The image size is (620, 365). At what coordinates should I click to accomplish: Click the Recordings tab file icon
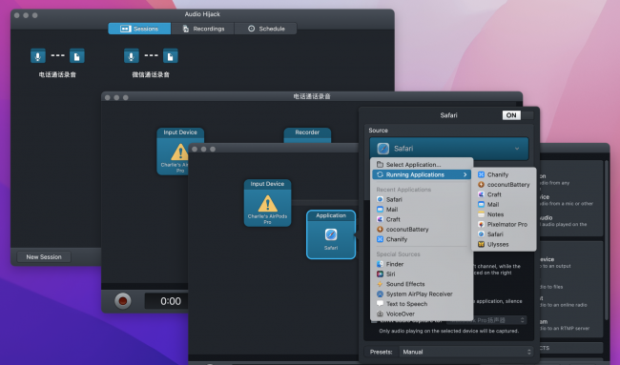185,29
